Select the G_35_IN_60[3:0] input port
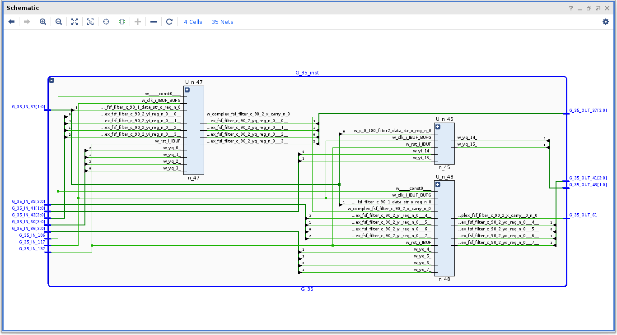Screen dimensions: 617x335 point(28,222)
